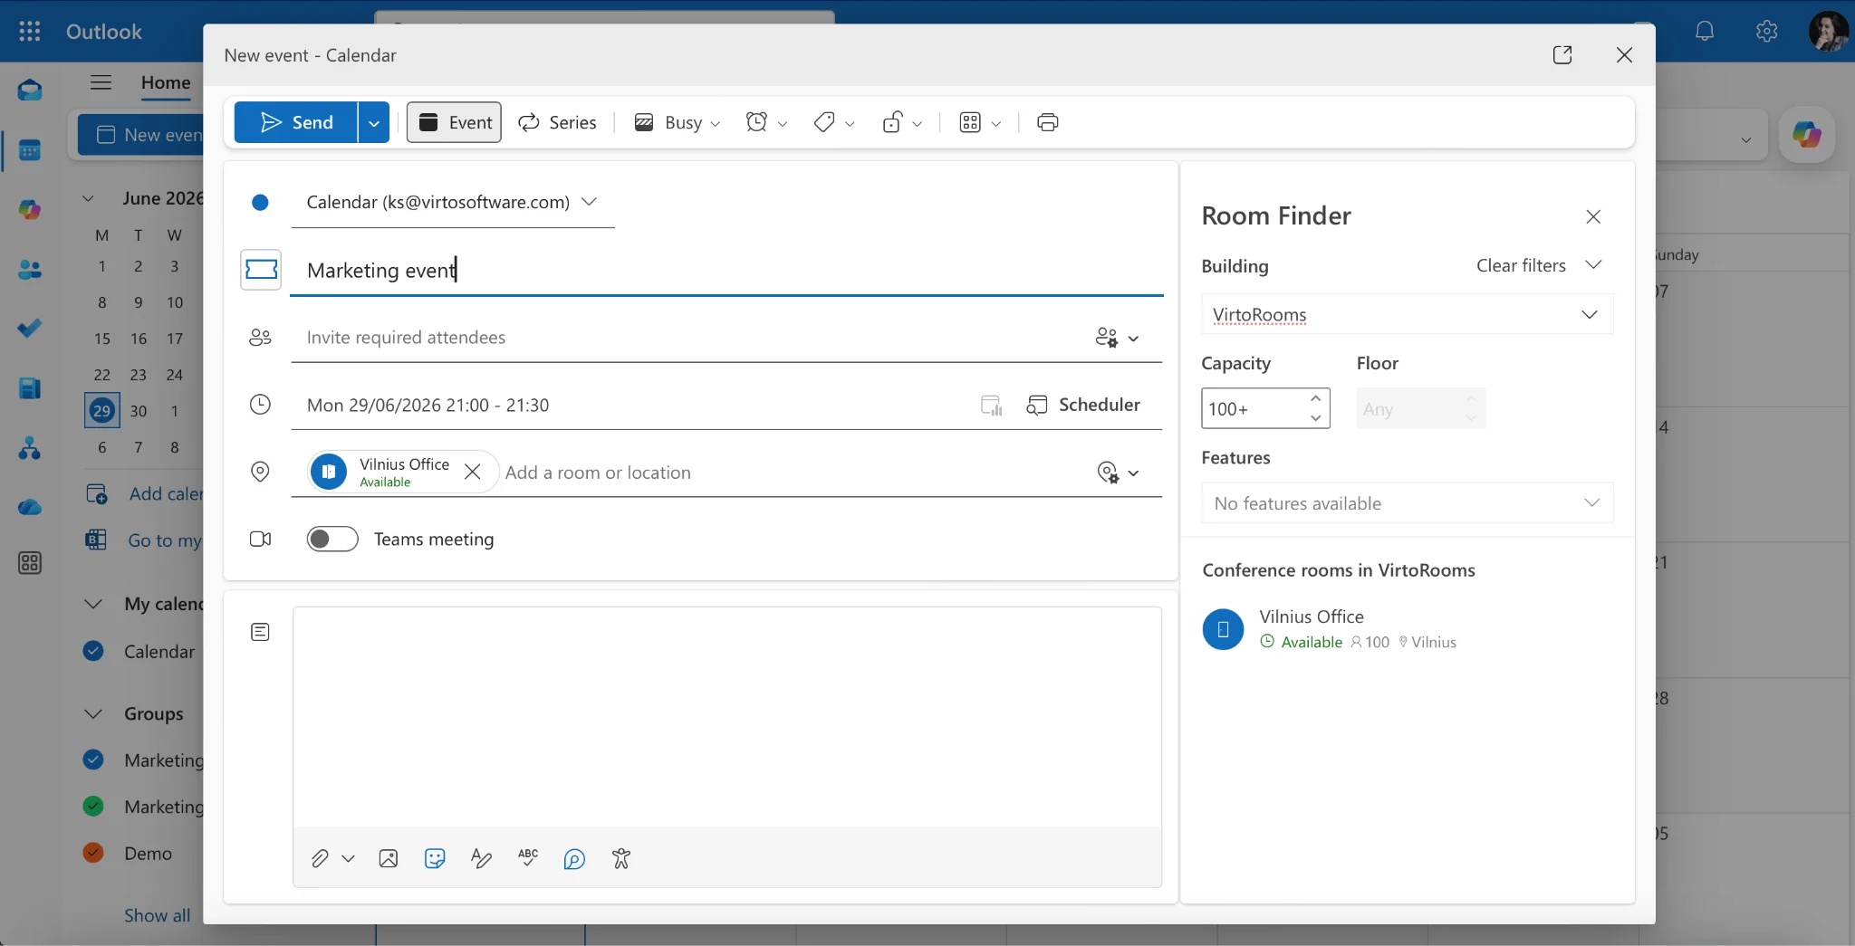
Task: Open the apps grid toolbar option
Action: tap(980, 122)
